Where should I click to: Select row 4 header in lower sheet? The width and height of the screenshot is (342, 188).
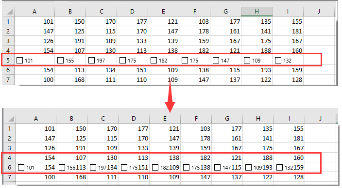9,158
